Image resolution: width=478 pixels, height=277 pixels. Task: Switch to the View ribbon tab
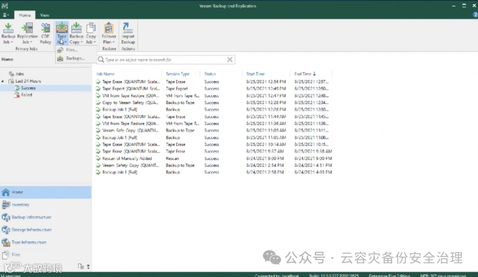(45, 15)
